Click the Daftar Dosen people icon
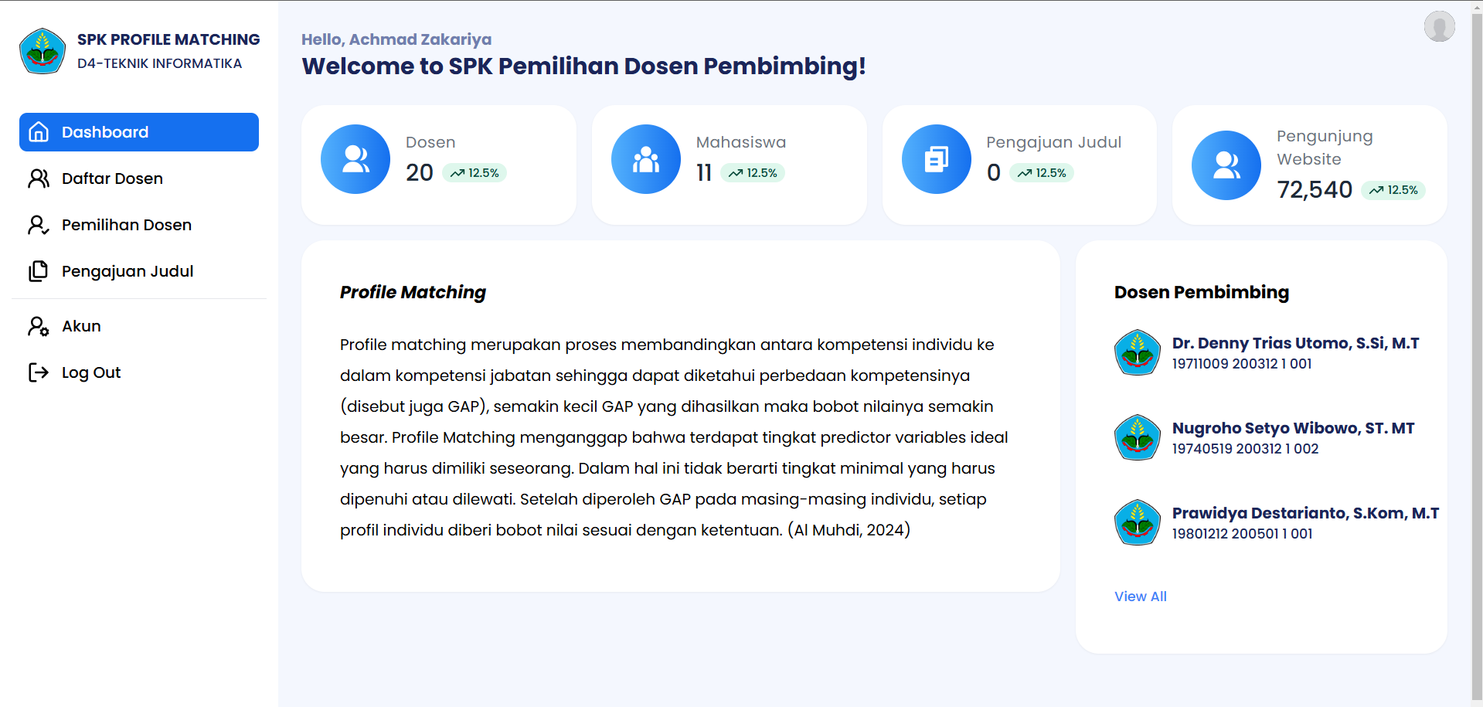Viewport: 1483px width, 707px height. point(39,178)
